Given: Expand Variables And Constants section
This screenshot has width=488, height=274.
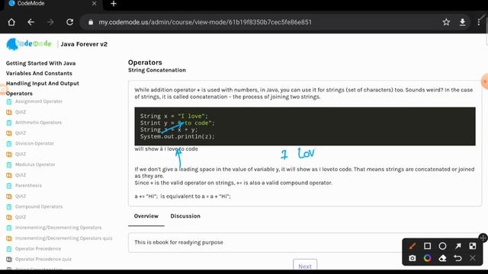Looking at the screenshot, I should tap(39, 73).
